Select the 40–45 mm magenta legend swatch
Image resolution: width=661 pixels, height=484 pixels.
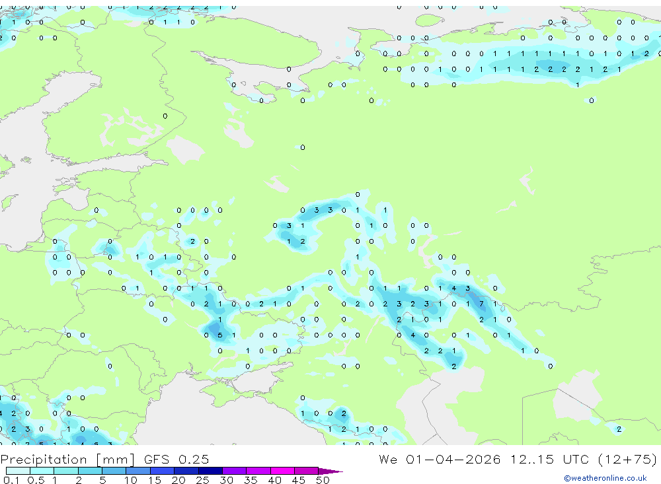282,471
